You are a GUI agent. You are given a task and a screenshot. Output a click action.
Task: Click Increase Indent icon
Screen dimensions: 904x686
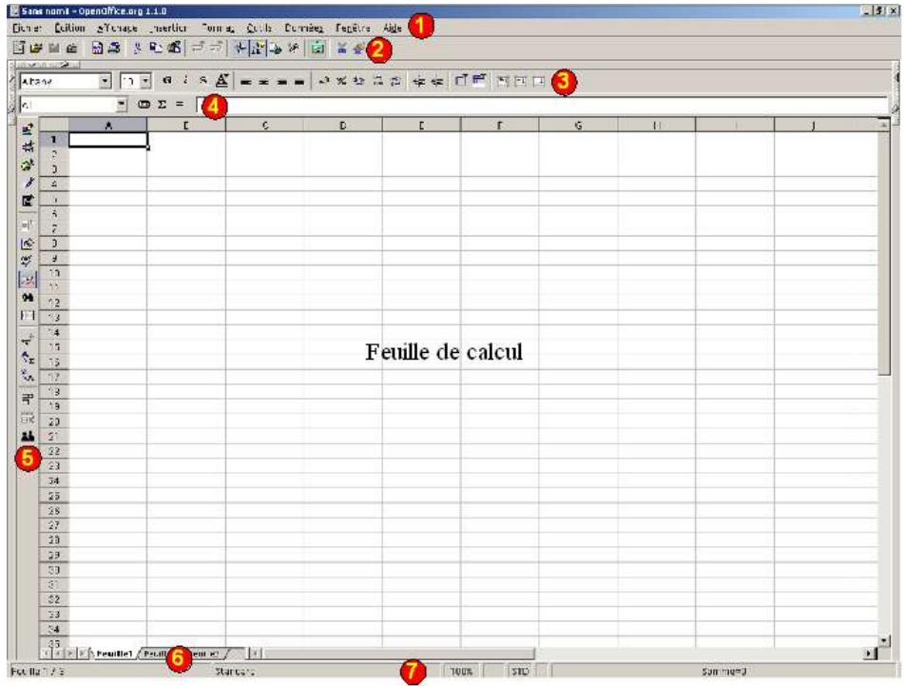click(437, 82)
